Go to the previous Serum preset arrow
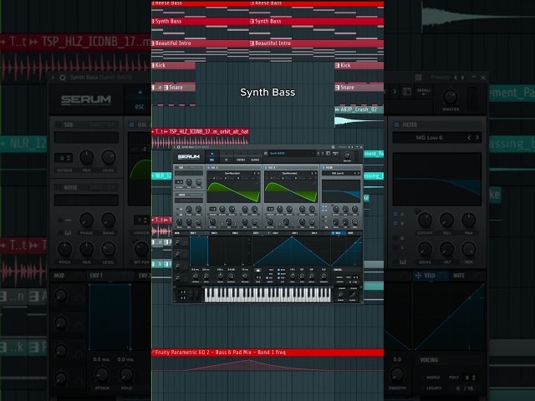 (318, 153)
